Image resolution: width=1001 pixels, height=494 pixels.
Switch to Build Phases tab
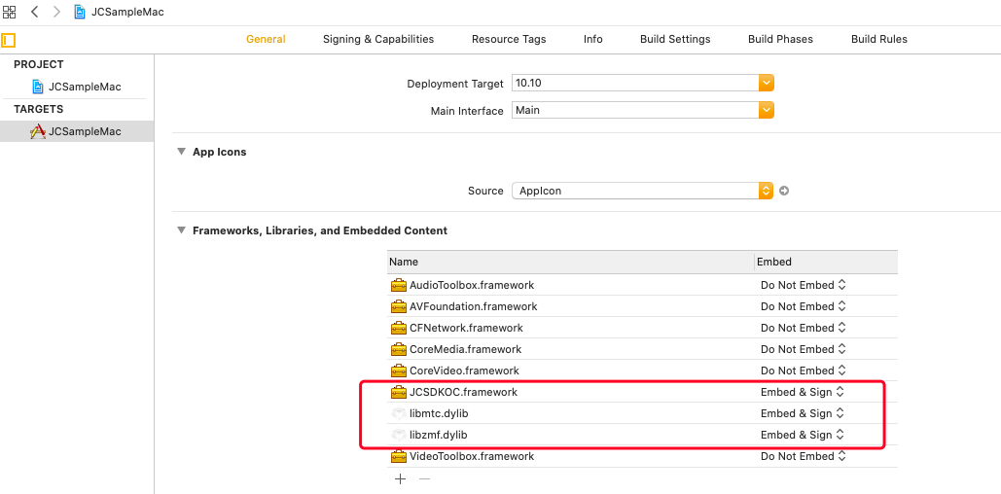coord(781,39)
